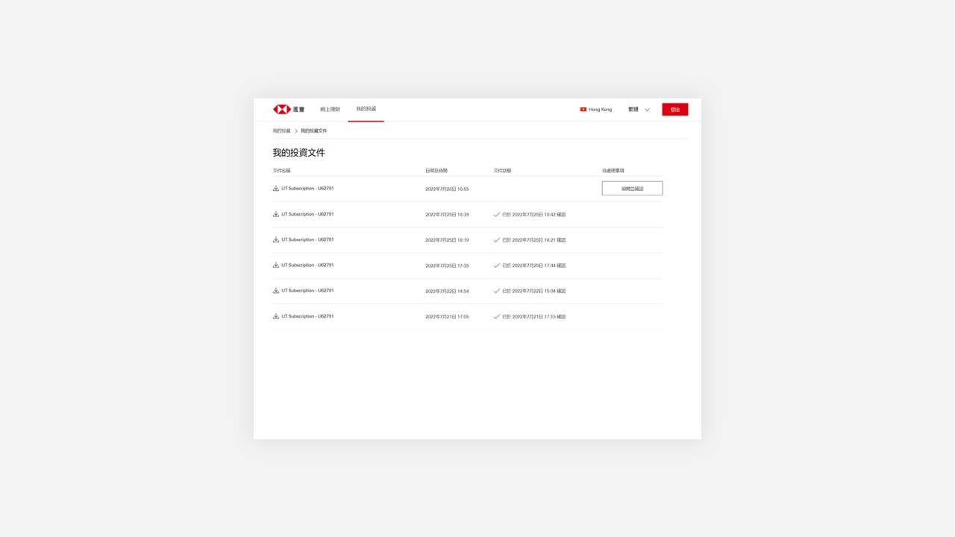Image resolution: width=955 pixels, height=537 pixels.
Task: Click download icon for 2022年7月26日 10:55 file
Action: tap(276, 189)
